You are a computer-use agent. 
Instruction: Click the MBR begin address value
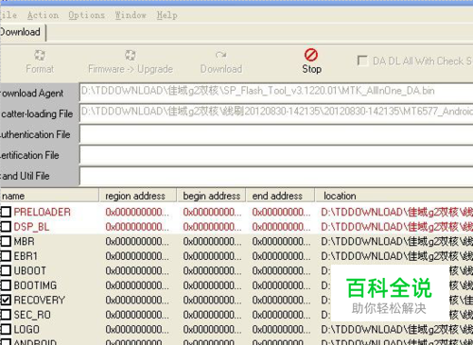click(x=212, y=241)
